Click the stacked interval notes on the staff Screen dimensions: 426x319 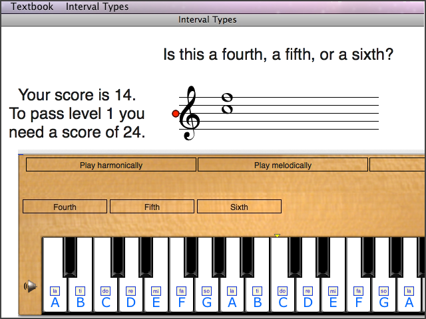(227, 103)
